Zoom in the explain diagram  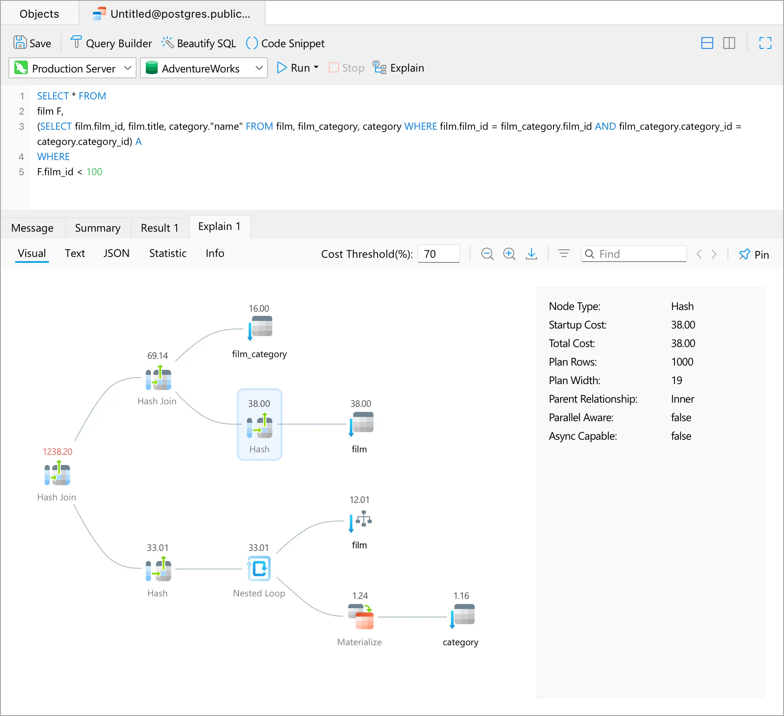[x=510, y=254]
